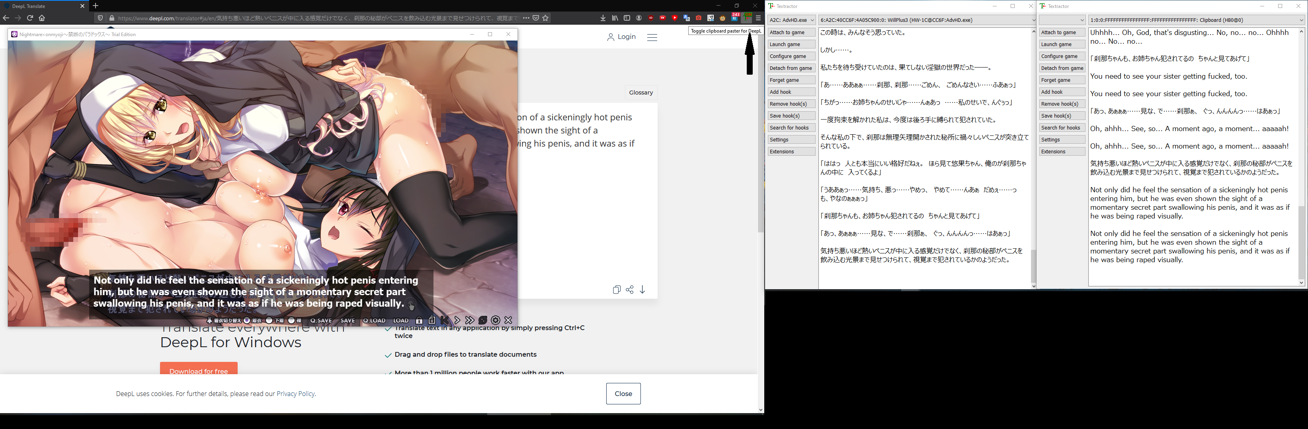
Task: Go back in the Firefox browser
Action: click(6, 18)
